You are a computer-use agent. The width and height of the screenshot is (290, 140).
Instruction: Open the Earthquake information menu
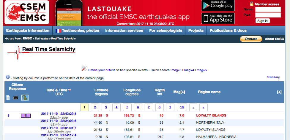[28, 31]
